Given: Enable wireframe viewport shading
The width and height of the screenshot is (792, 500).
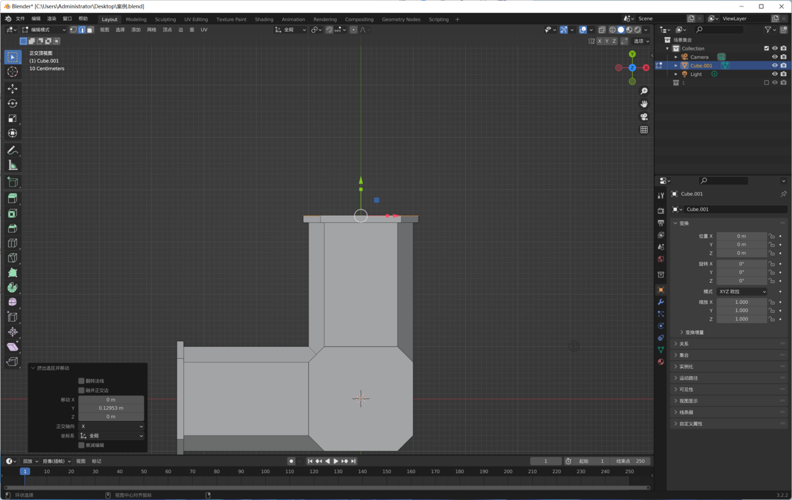Looking at the screenshot, I should (613, 29).
